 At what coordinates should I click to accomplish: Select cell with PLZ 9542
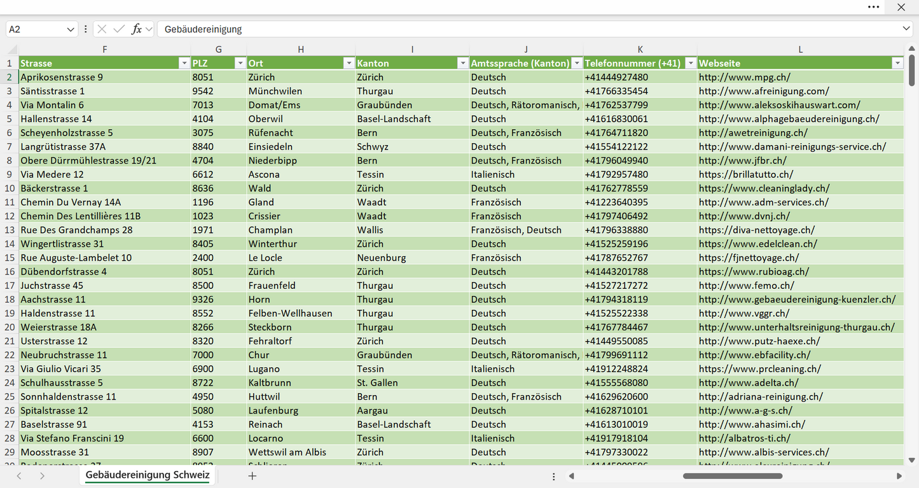pos(219,91)
